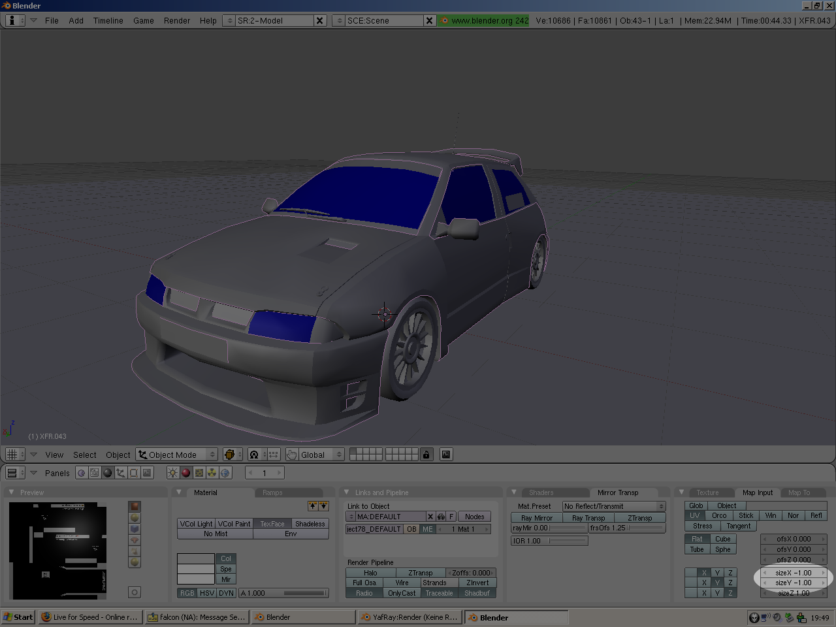
Task: Click the Start button
Action: click(x=18, y=617)
